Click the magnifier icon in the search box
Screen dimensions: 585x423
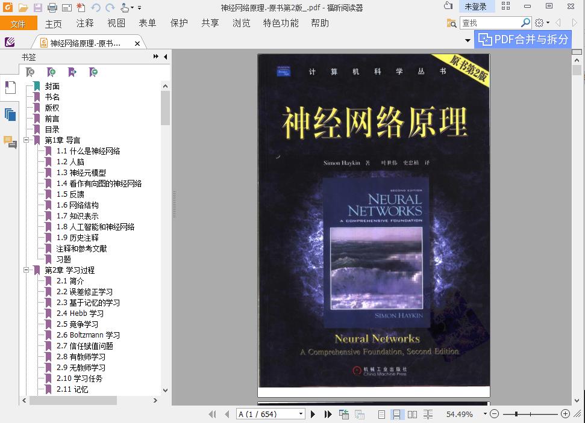pos(526,23)
